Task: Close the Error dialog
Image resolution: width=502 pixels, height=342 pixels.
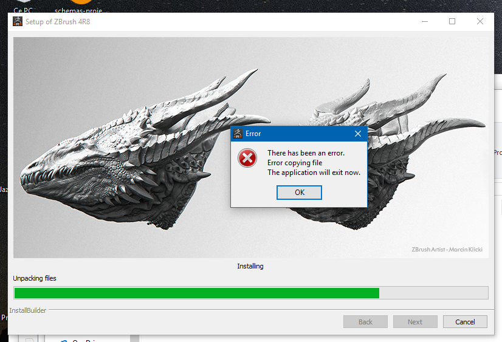Action: click(358, 134)
